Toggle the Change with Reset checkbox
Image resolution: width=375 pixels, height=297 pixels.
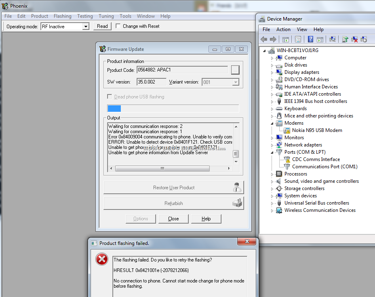pos(118,26)
